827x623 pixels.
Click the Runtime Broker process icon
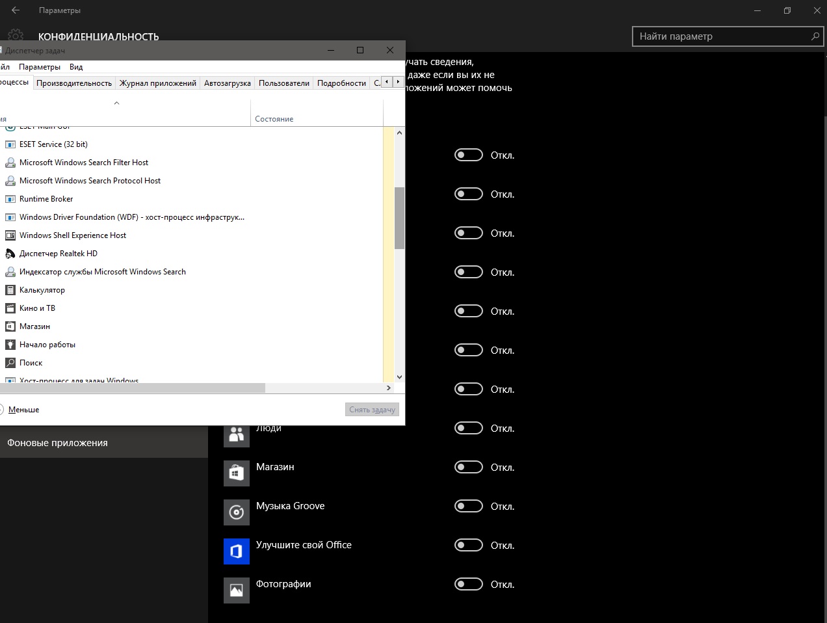(10, 199)
